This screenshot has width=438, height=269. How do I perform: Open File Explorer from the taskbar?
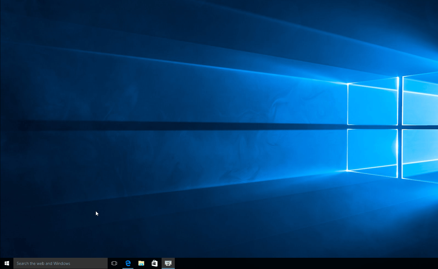click(x=141, y=263)
